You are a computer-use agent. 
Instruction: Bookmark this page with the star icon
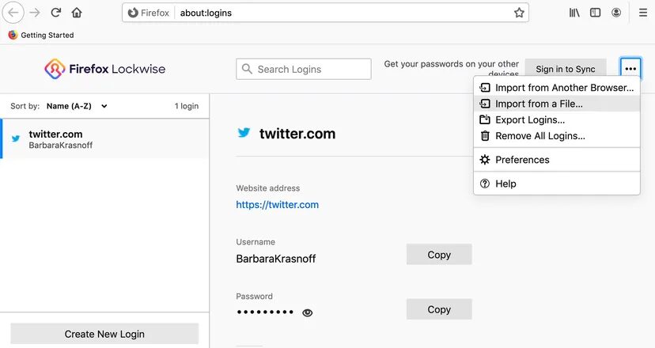[x=519, y=13]
